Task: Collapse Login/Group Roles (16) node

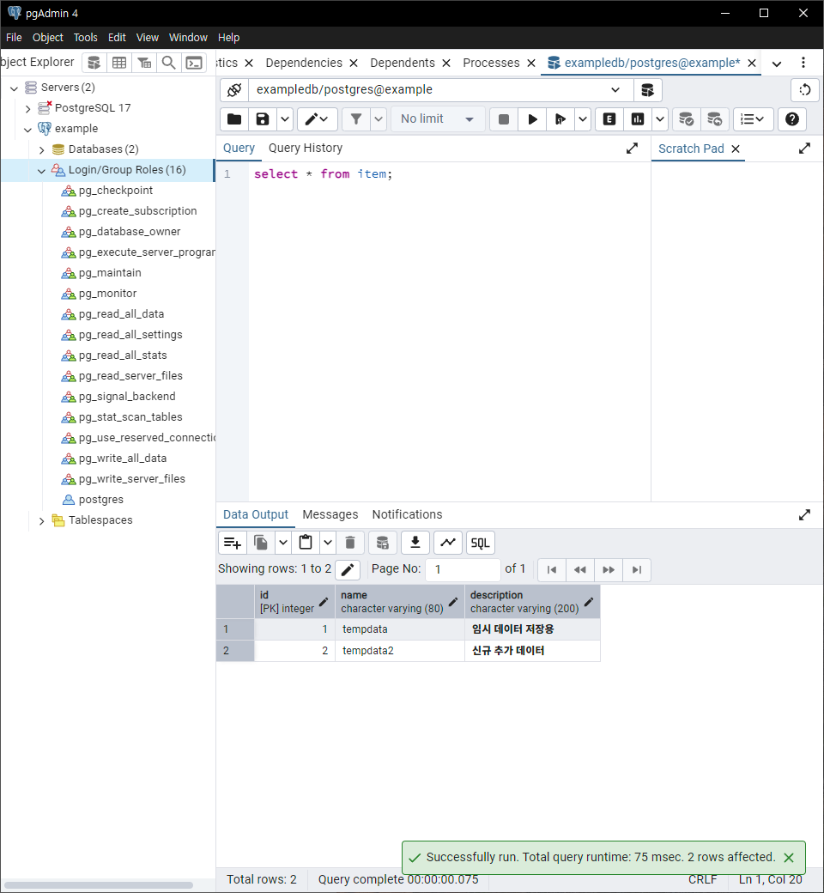Action: pyautogui.click(x=41, y=170)
